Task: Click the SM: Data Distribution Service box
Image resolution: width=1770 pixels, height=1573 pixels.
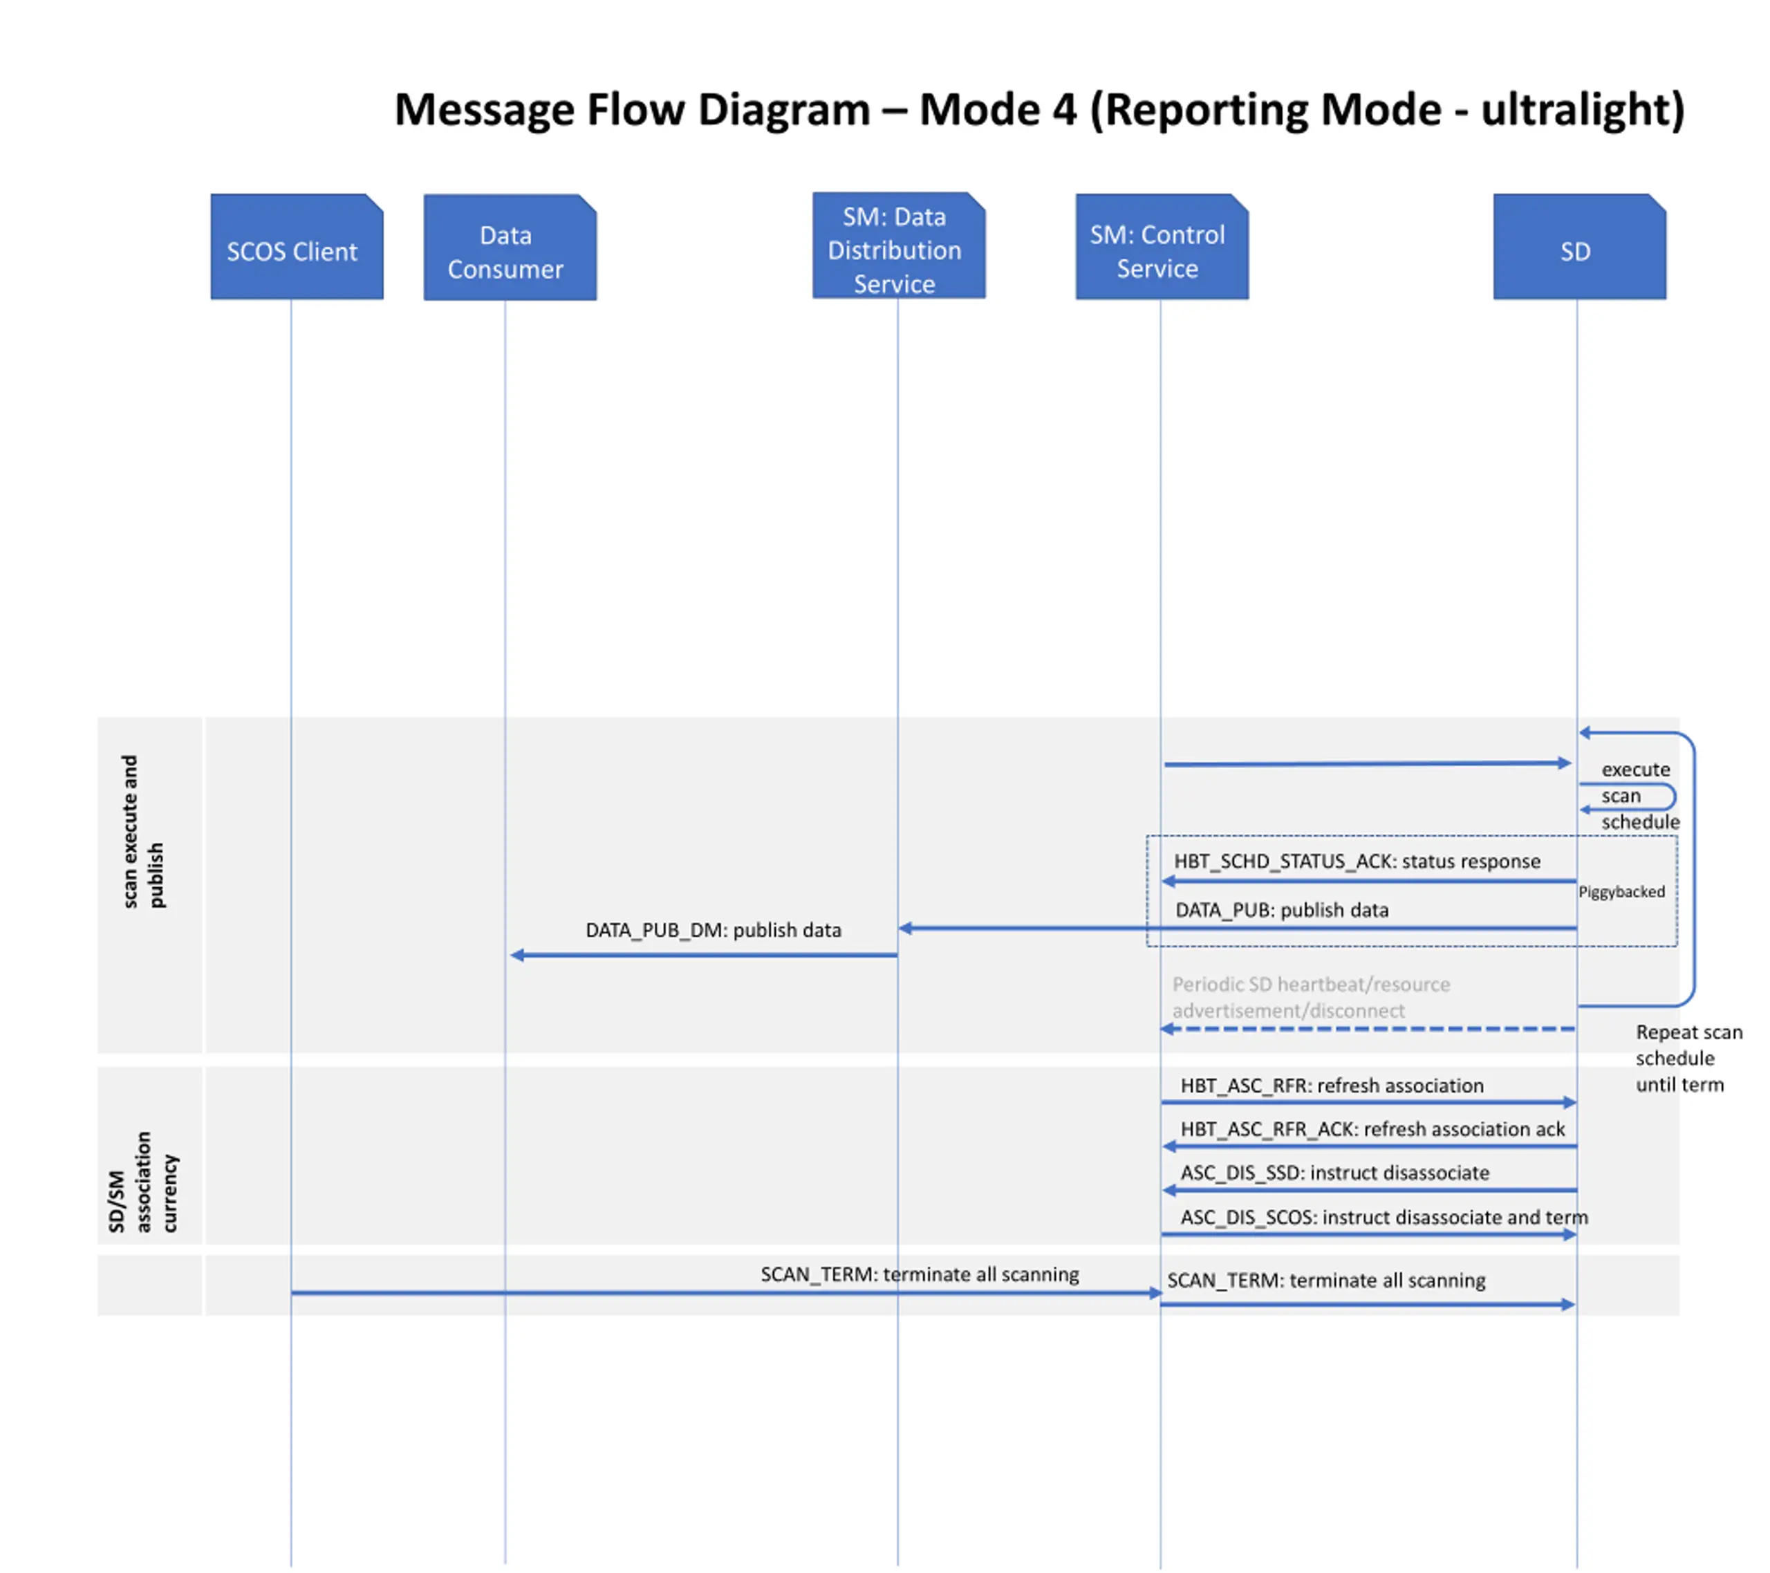Action: coord(899,246)
